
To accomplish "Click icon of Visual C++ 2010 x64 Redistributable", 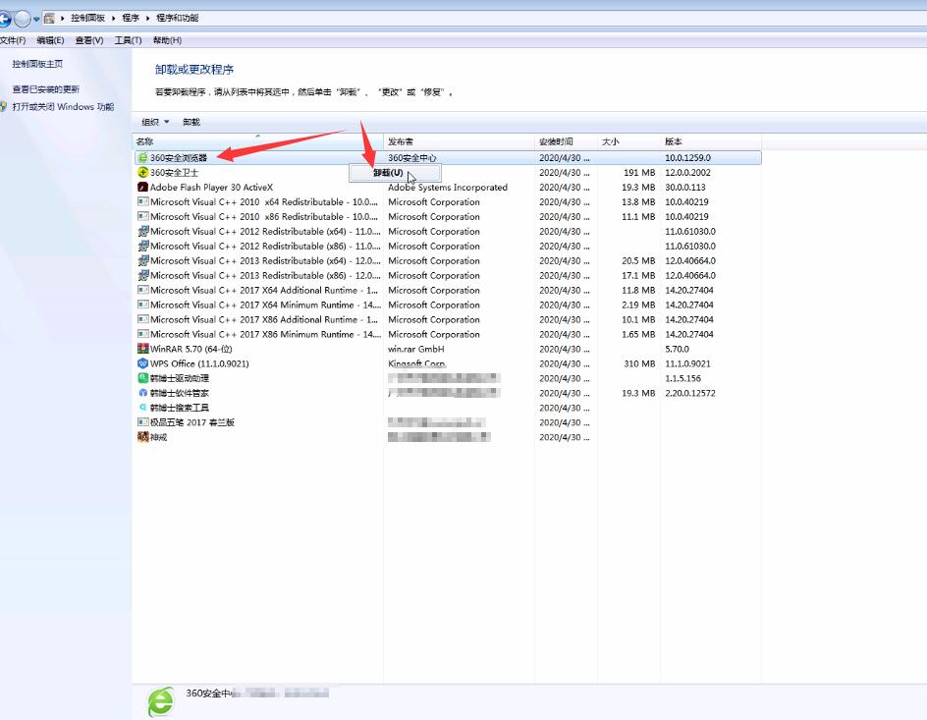I will tap(142, 201).
